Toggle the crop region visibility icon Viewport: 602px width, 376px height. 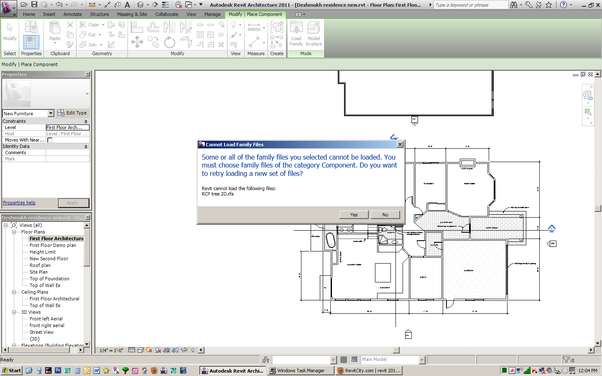pos(175,351)
